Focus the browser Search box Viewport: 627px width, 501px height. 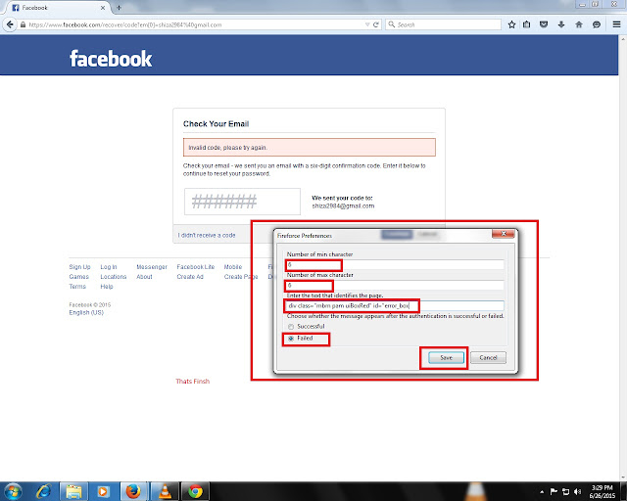[x=444, y=24]
